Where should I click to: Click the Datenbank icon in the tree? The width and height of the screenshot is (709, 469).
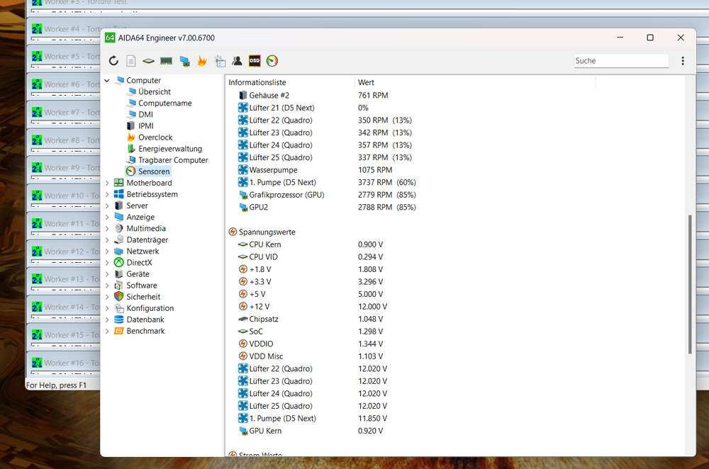tap(118, 320)
